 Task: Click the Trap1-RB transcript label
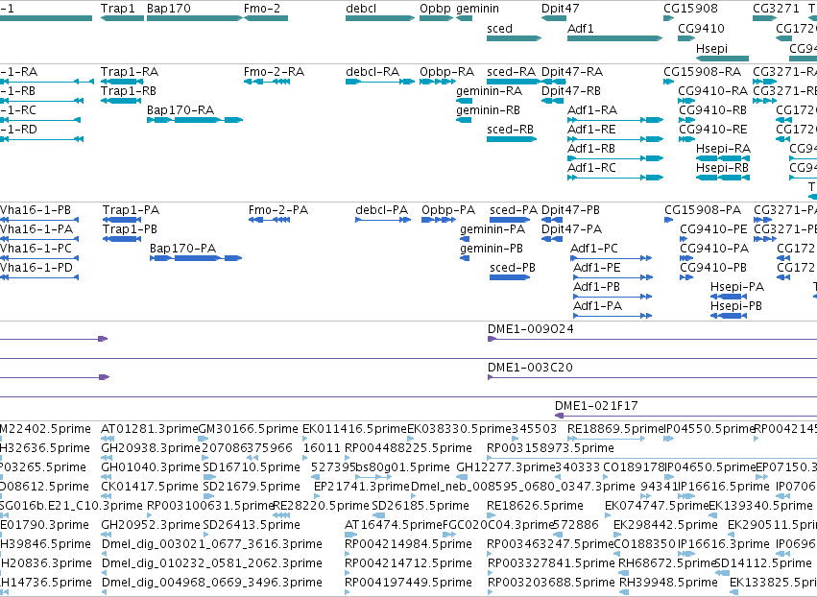(129, 90)
